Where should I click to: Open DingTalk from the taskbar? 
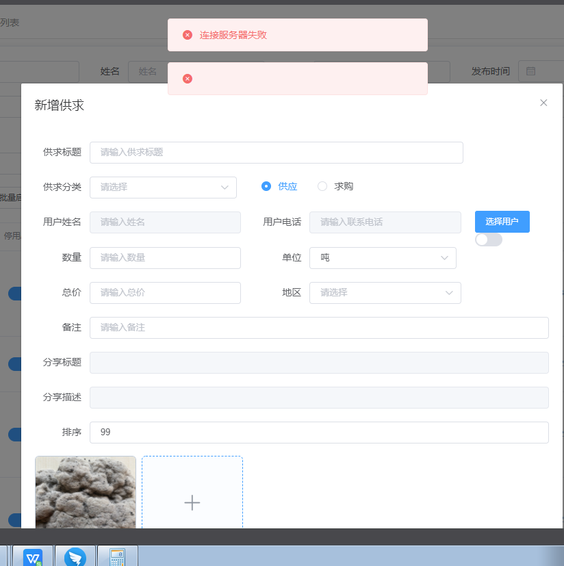(75, 556)
